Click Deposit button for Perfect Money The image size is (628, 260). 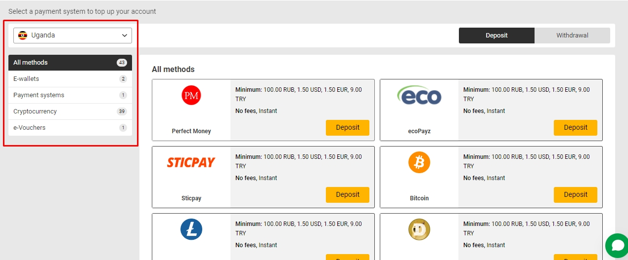[x=348, y=127]
